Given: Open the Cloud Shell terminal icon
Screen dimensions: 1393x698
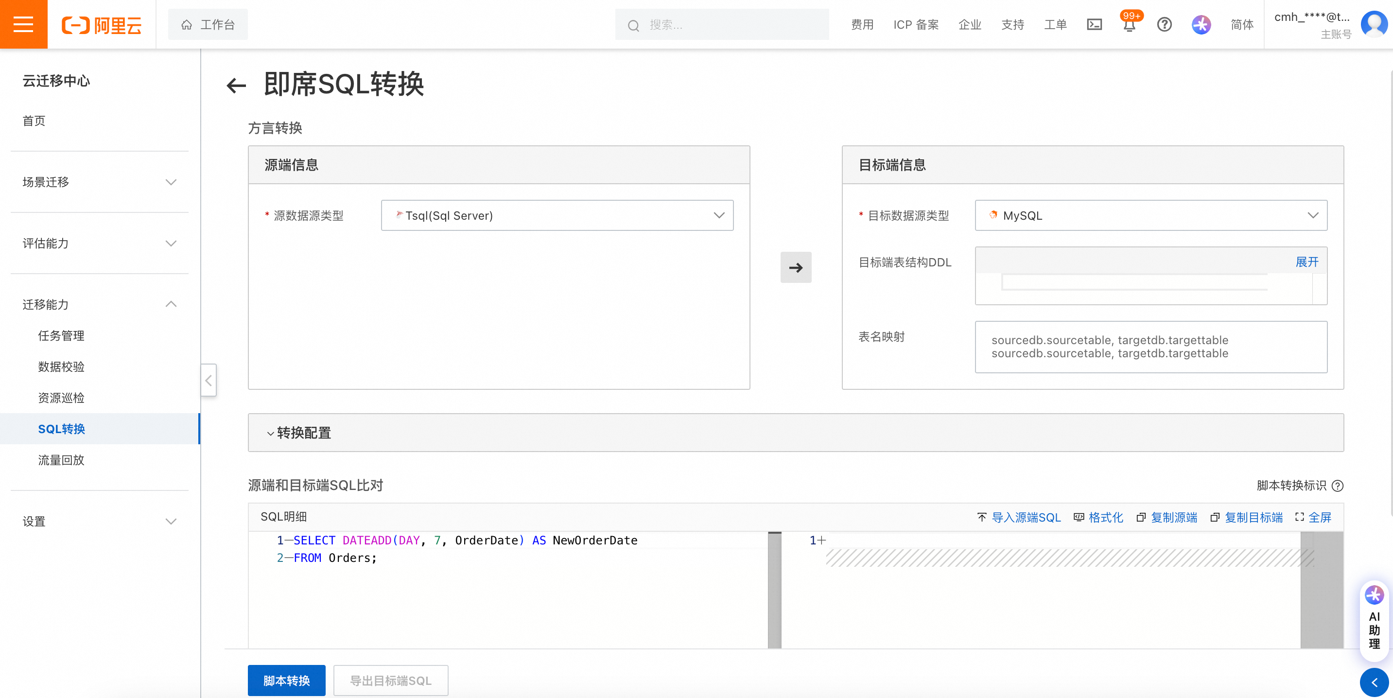Looking at the screenshot, I should tap(1094, 24).
